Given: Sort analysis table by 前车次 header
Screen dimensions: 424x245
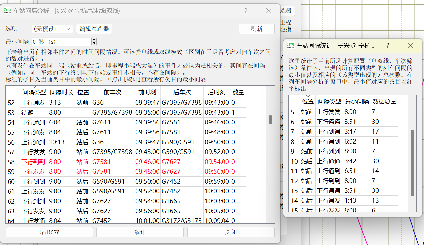Looking at the screenshot, I should (x=113, y=92).
